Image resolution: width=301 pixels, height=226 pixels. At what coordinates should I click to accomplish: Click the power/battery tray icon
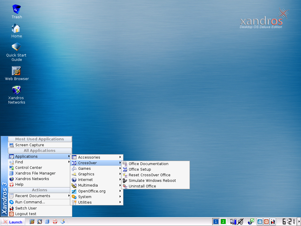pyautogui.click(x=233, y=222)
